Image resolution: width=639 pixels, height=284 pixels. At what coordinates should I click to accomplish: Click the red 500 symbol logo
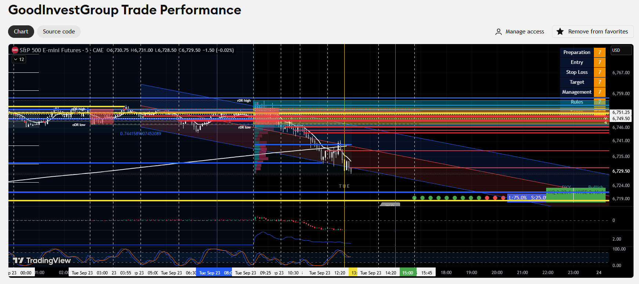coord(15,50)
